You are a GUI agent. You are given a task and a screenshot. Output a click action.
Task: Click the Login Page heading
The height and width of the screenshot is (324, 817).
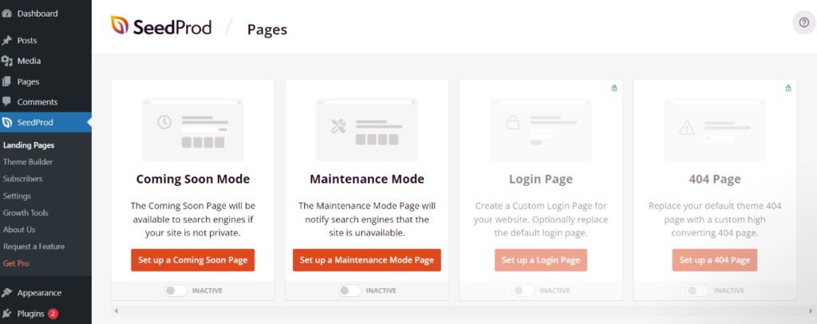point(541,180)
